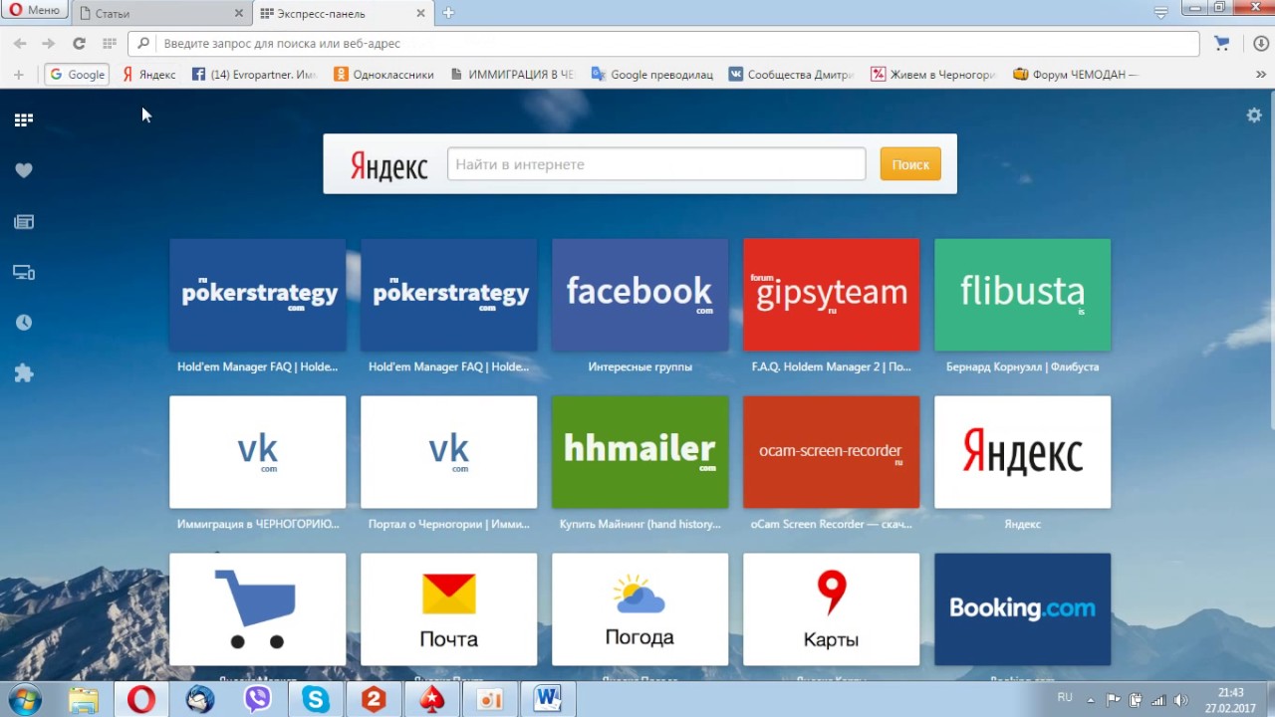1275x717 pixels.
Task: Open Живем в Черногори bookmark
Action: [x=933, y=75]
